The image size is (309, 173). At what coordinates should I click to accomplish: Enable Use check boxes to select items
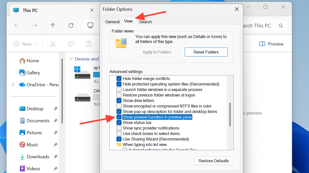[x=119, y=133]
